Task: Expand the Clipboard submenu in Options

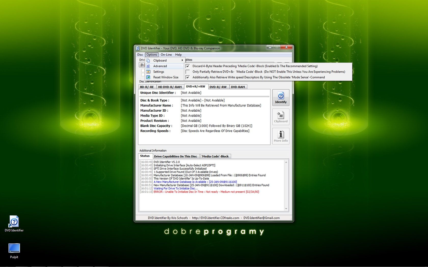Action: pos(164,61)
